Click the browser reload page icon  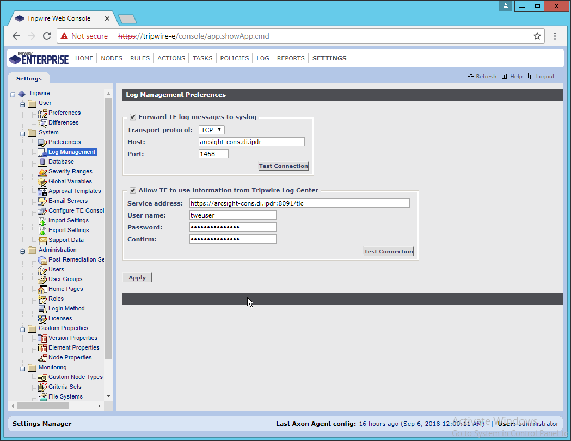(47, 36)
